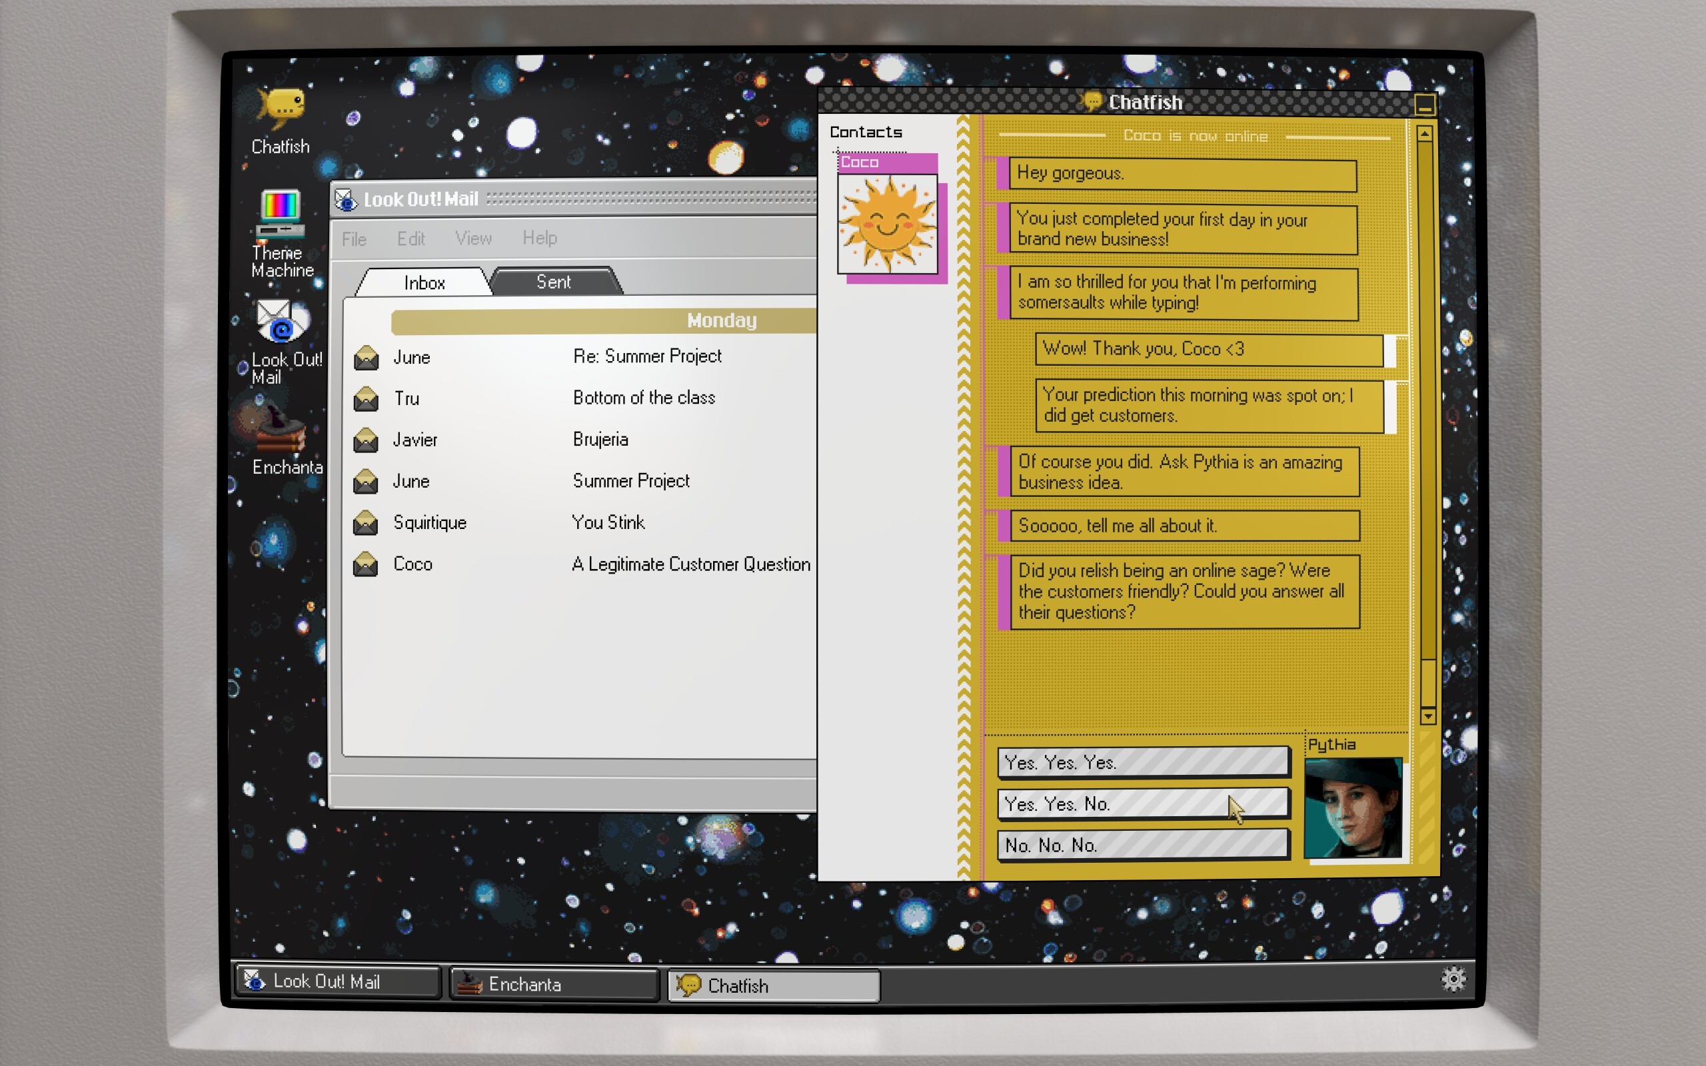Screen dimensions: 1706x1066
Task: Reply with 'Yes. Yes. No.'
Action: click(x=1144, y=803)
